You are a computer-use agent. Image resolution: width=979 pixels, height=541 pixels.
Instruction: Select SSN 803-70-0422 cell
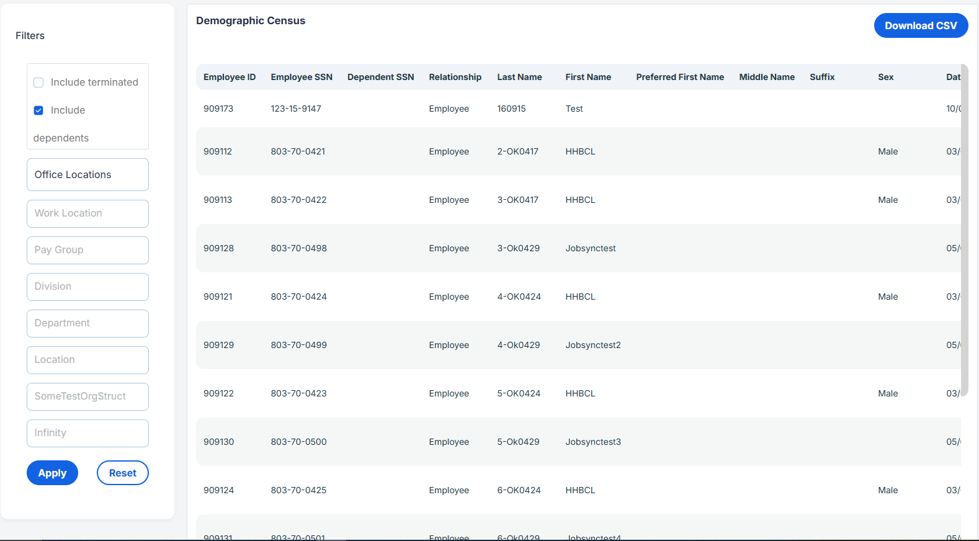298,200
